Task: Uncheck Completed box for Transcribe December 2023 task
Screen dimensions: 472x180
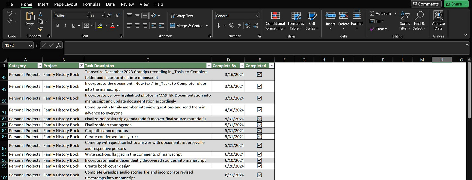Action: 259,74
